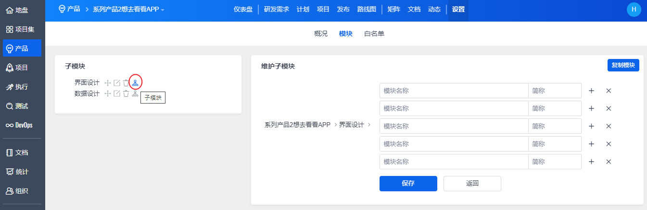
Task: Click the 返回 button
Action: pyautogui.click(x=472, y=183)
